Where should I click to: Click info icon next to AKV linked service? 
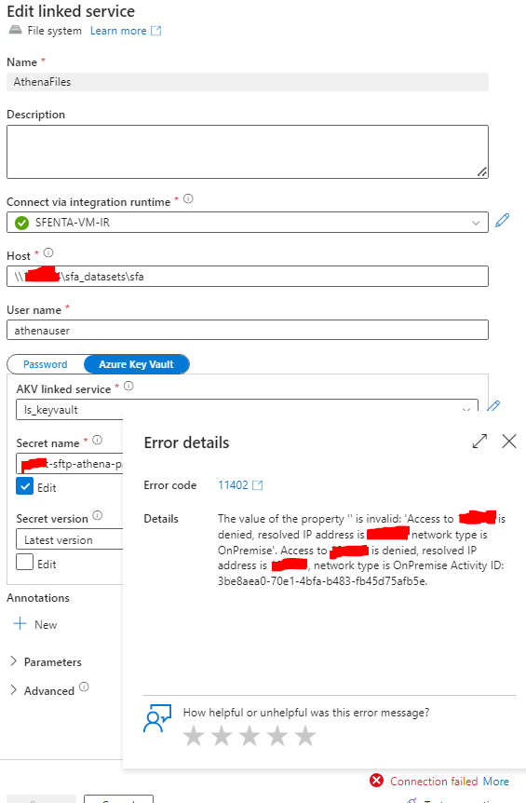(129, 387)
